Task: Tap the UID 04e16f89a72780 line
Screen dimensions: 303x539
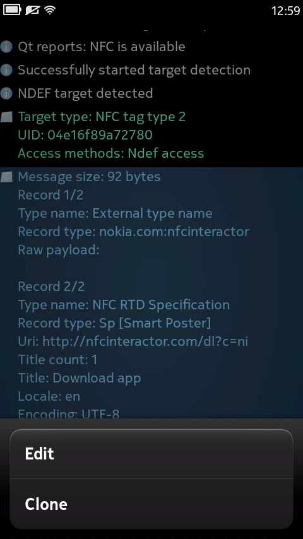Action: point(85,135)
